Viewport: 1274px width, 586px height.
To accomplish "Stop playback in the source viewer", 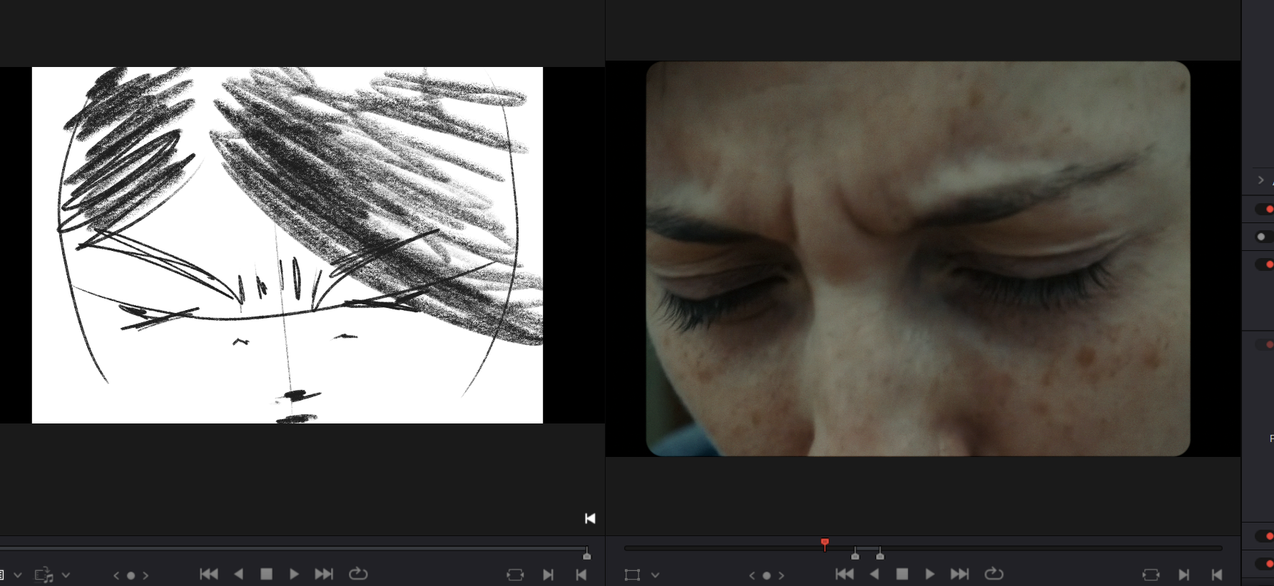I will pos(266,574).
